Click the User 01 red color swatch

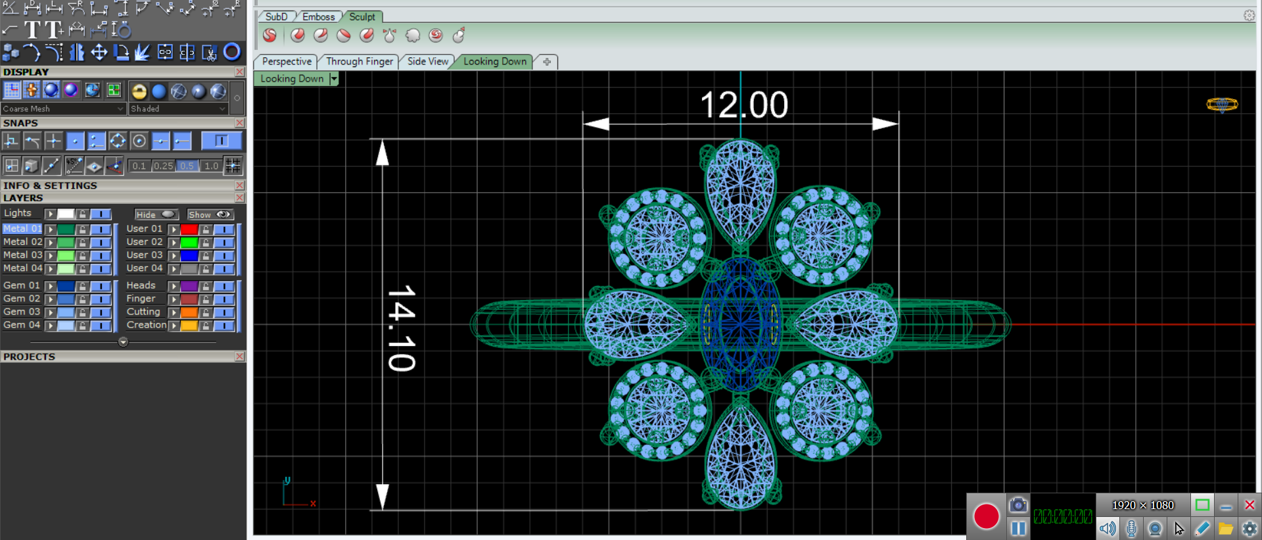pyautogui.click(x=189, y=230)
